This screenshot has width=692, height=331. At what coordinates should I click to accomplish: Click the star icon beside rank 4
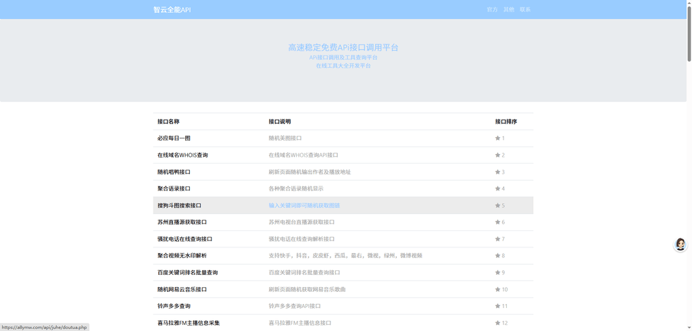(x=498, y=188)
